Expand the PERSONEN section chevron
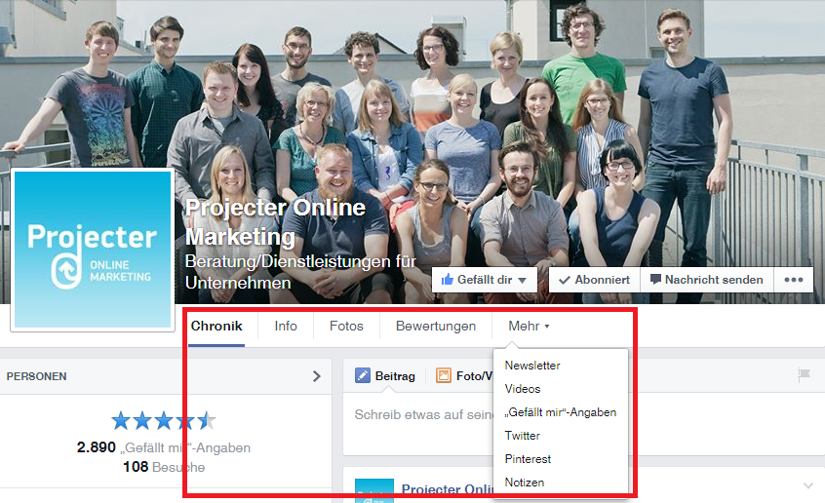The height and width of the screenshot is (503, 825). (x=316, y=376)
